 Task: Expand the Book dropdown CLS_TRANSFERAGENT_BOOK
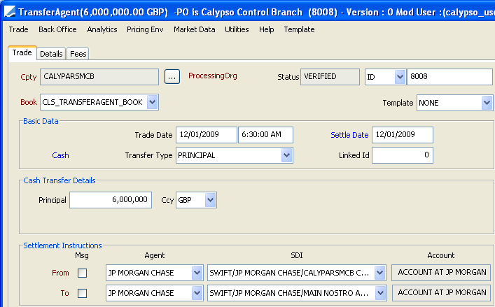pyautogui.click(x=152, y=102)
